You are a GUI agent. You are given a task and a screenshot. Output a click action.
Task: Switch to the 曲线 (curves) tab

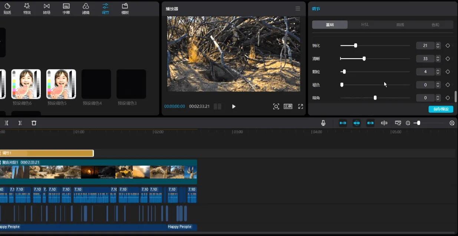tap(400, 25)
